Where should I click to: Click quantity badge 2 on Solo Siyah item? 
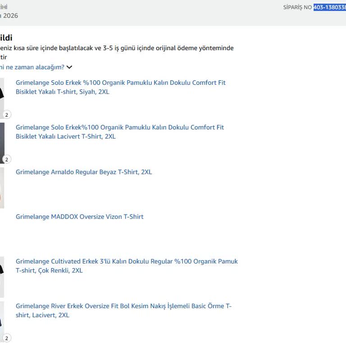pos(7,115)
